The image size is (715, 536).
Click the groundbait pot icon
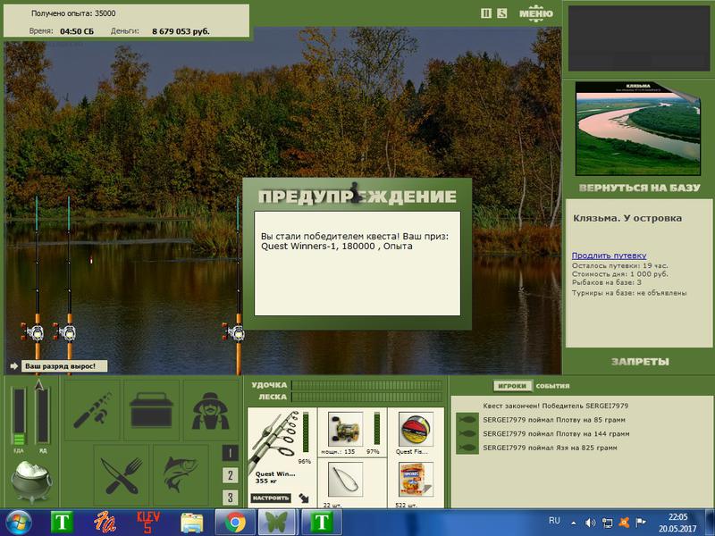pos(31,481)
